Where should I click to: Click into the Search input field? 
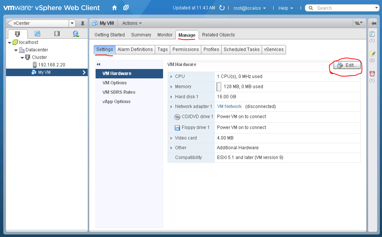345,8
